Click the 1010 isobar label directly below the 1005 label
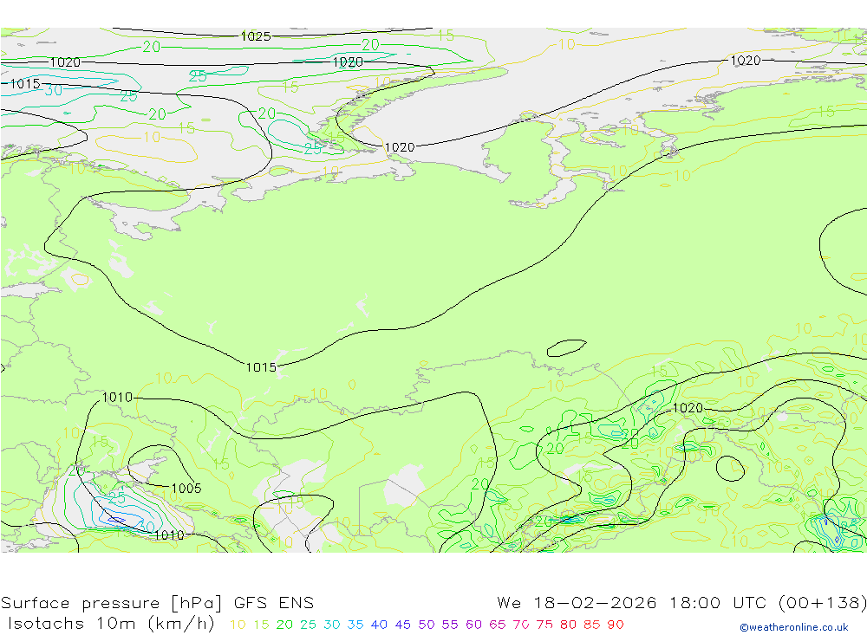 169,535
